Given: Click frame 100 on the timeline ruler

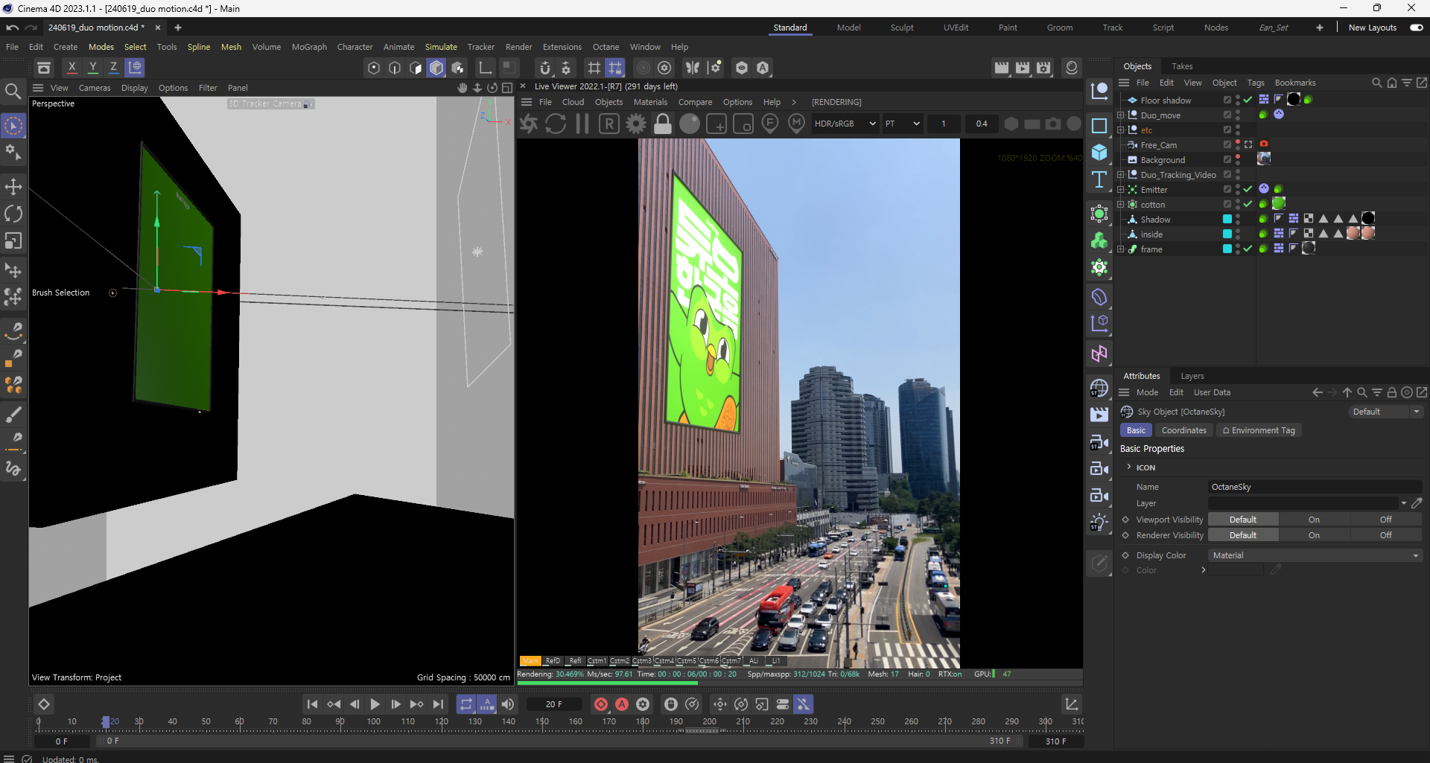Looking at the screenshot, I should 374,722.
